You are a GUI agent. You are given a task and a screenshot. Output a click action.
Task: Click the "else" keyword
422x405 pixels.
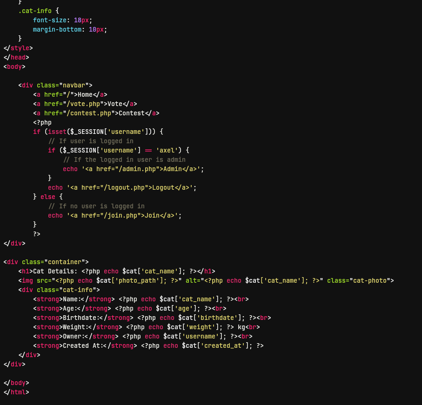coord(48,197)
